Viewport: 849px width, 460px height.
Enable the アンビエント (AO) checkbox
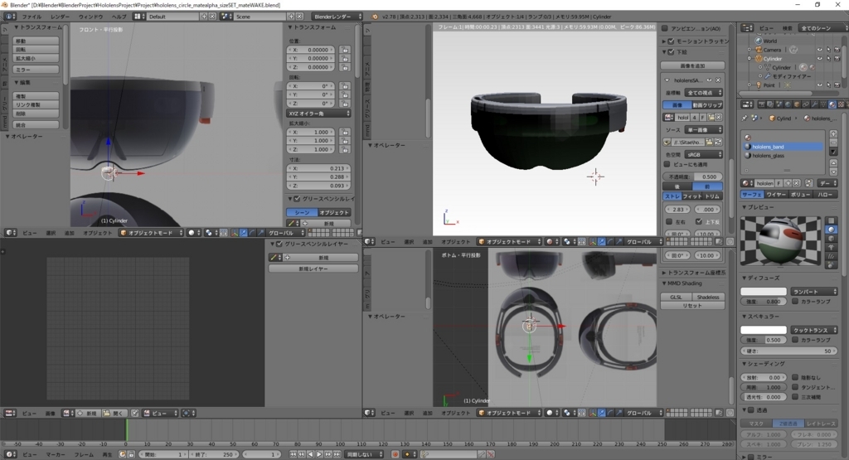665,29
